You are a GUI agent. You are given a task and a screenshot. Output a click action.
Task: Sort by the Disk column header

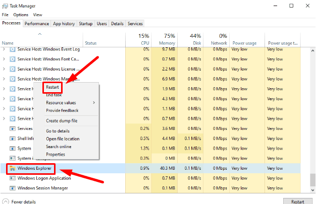[x=190, y=39]
